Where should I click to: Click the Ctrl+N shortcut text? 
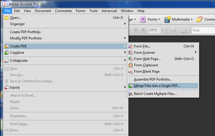pos(189,46)
